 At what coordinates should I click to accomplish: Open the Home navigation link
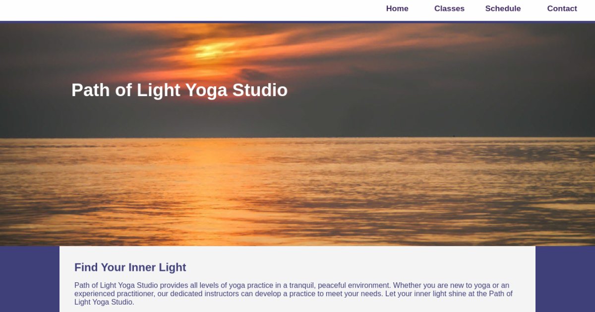click(397, 8)
